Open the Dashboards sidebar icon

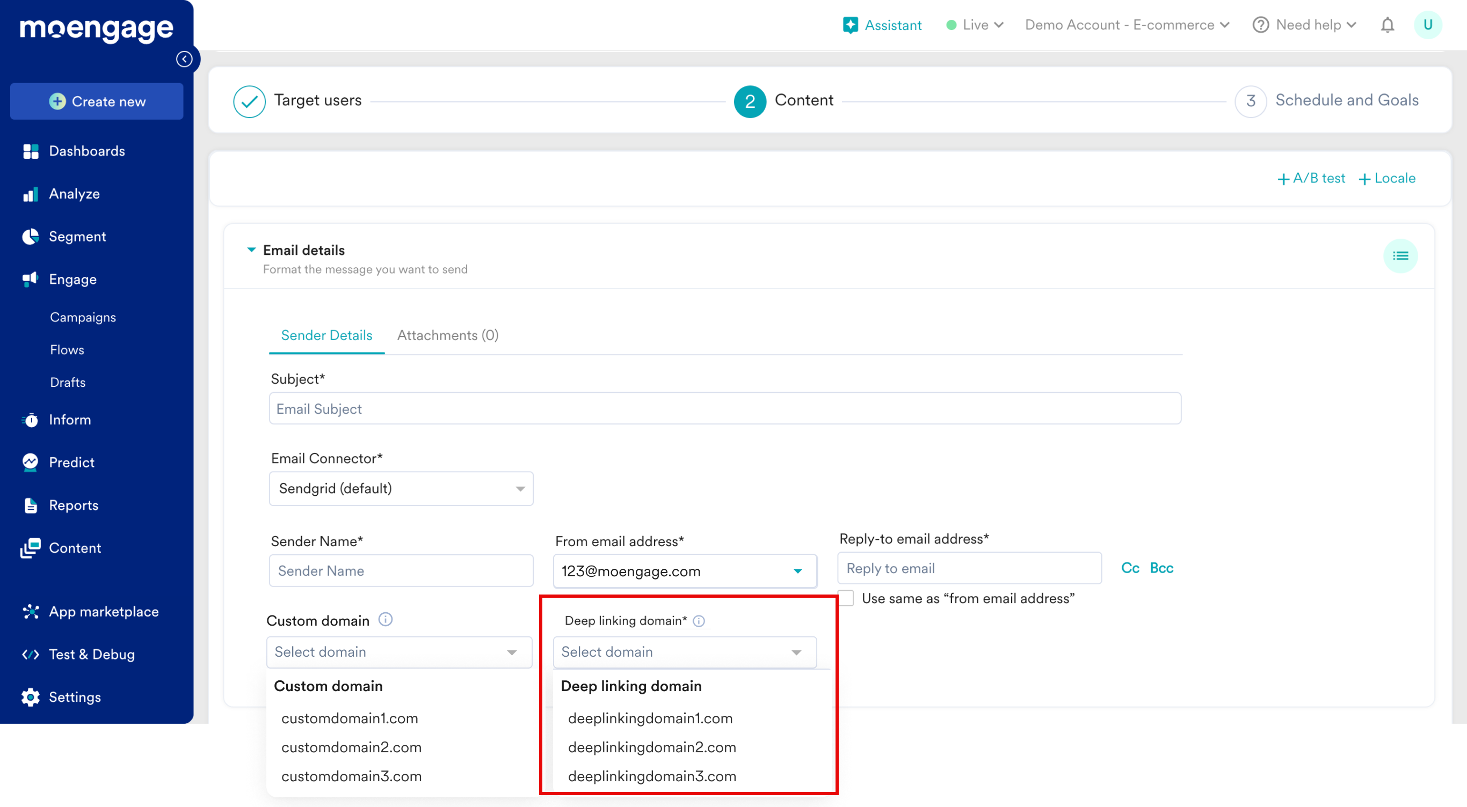pos(30,151)
